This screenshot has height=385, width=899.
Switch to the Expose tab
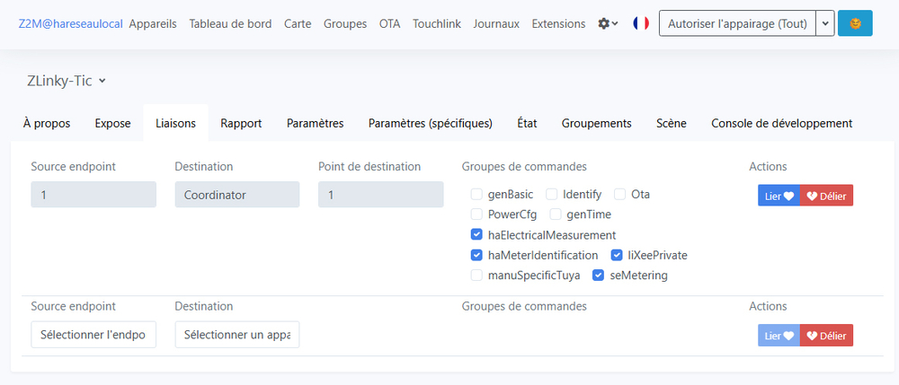pyautogui.click(x=113, y=123)
